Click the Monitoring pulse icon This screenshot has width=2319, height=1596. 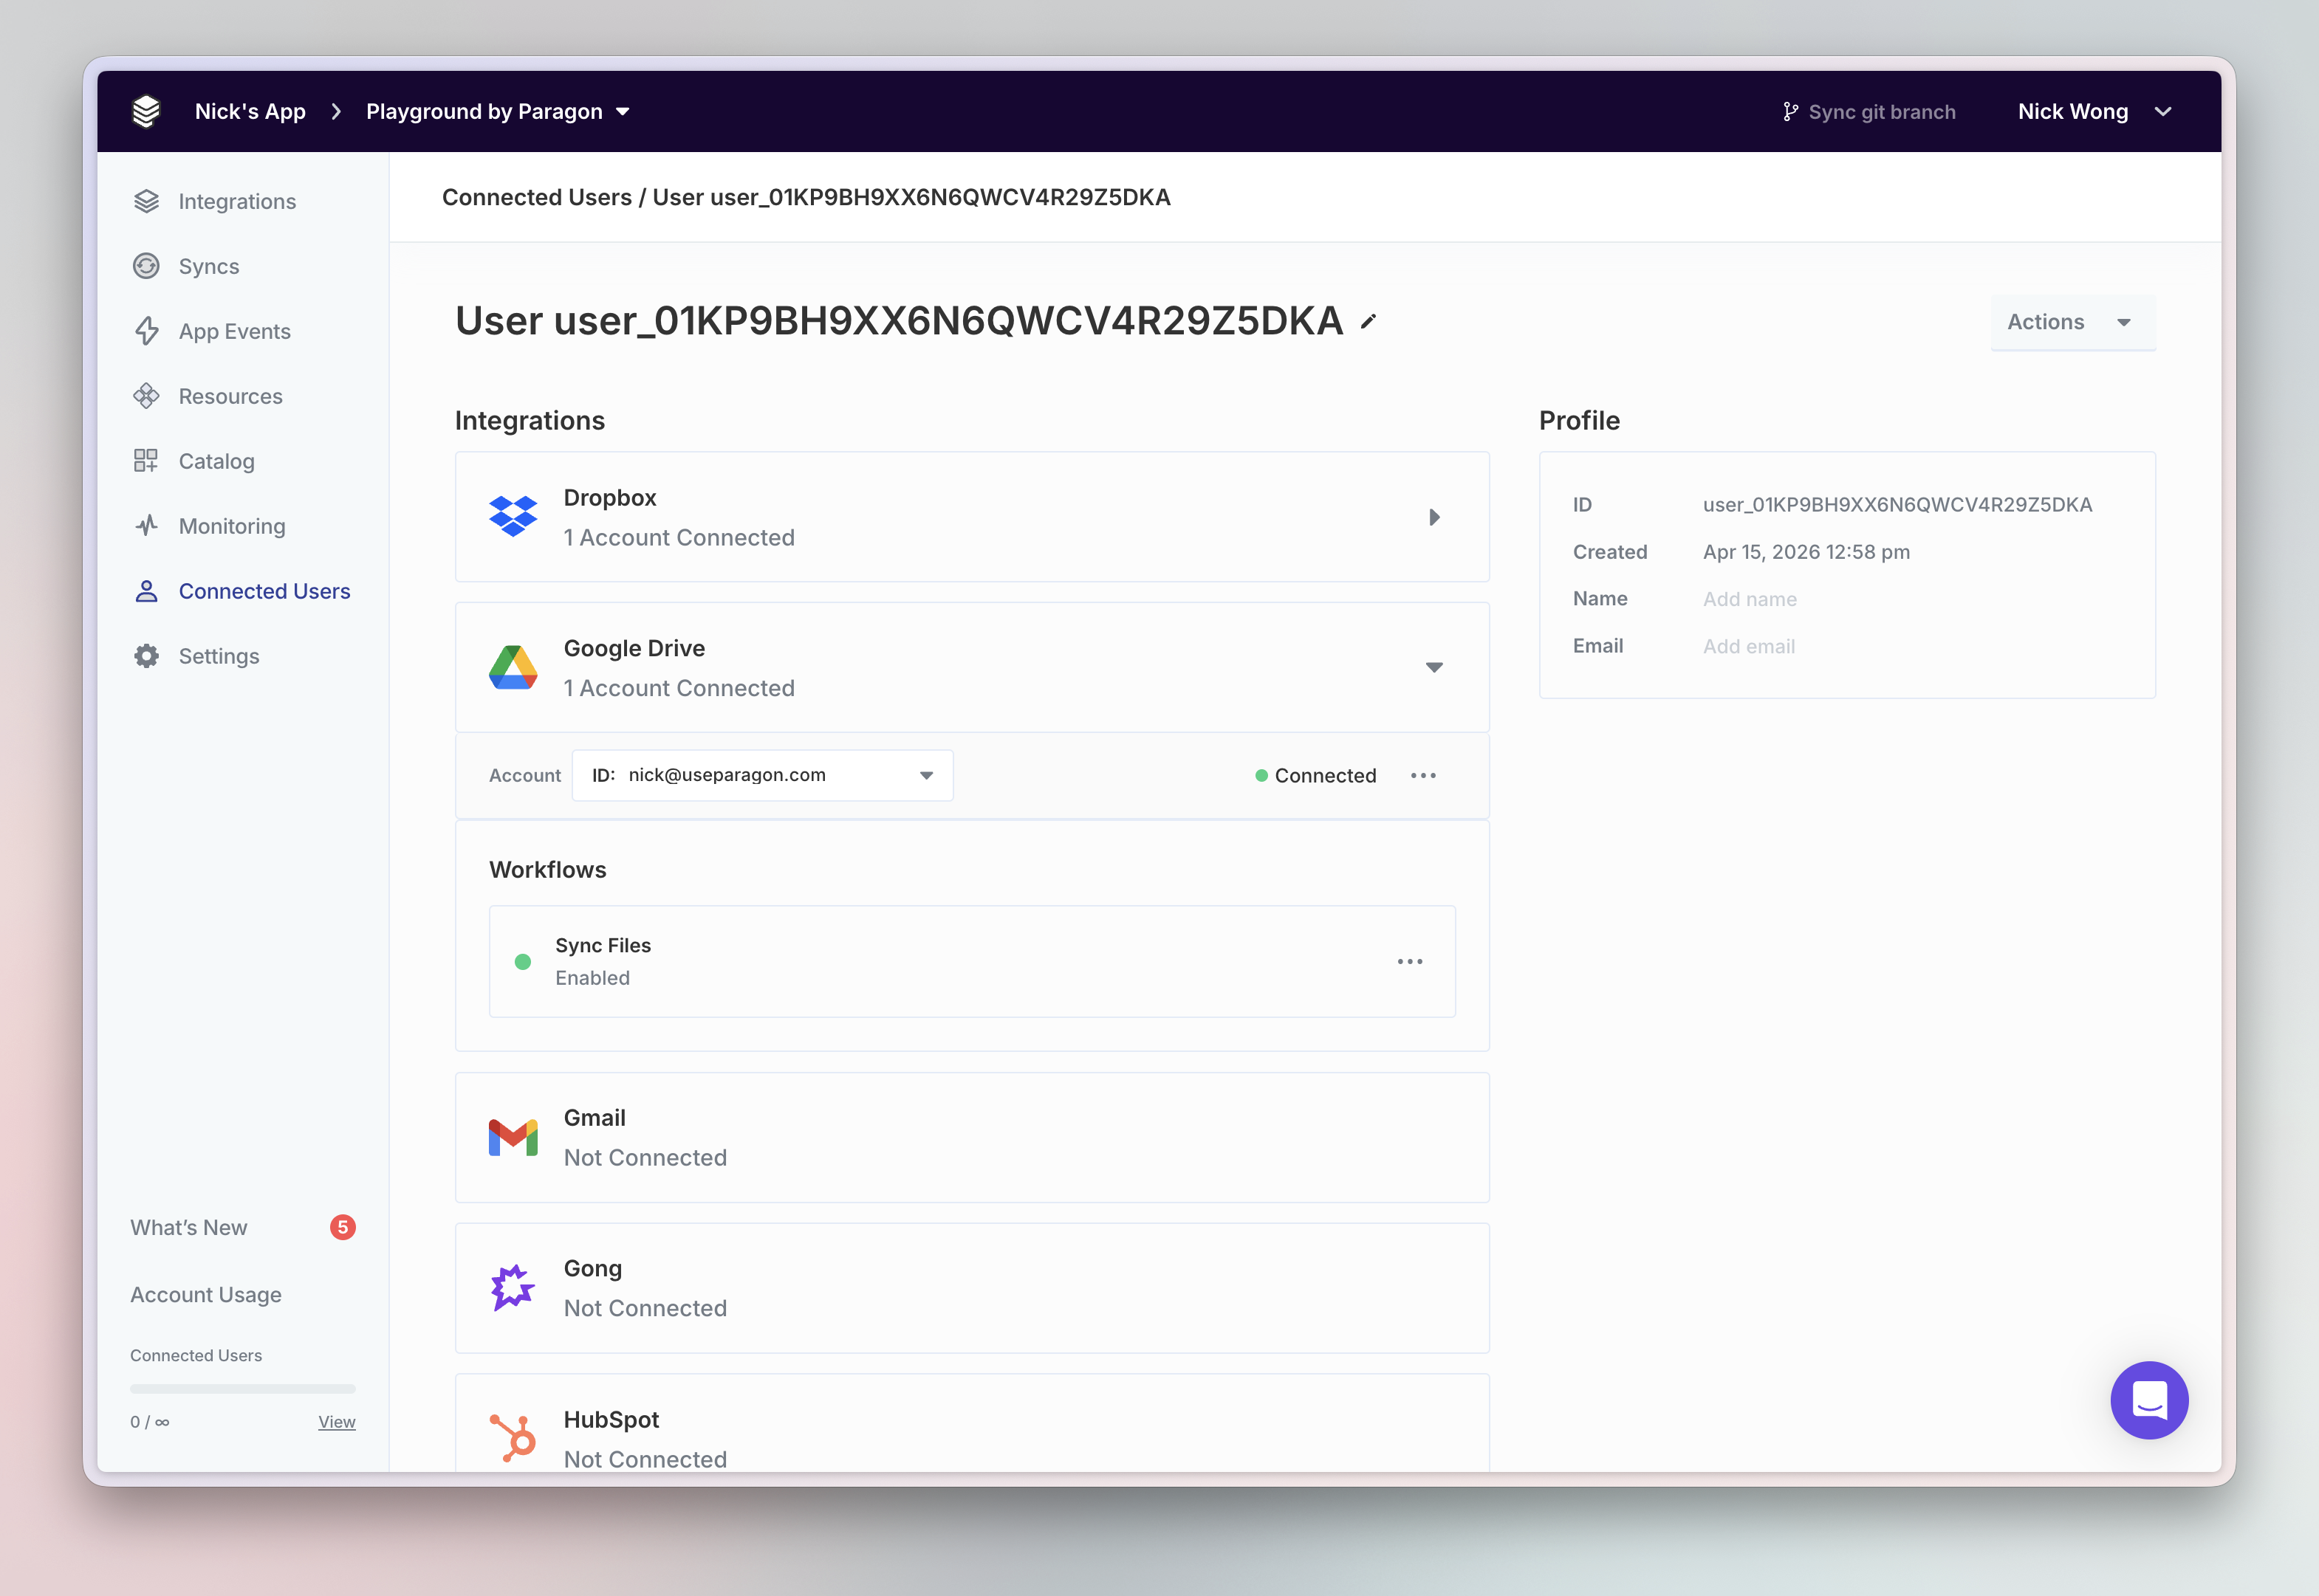(x=147, y=526)
